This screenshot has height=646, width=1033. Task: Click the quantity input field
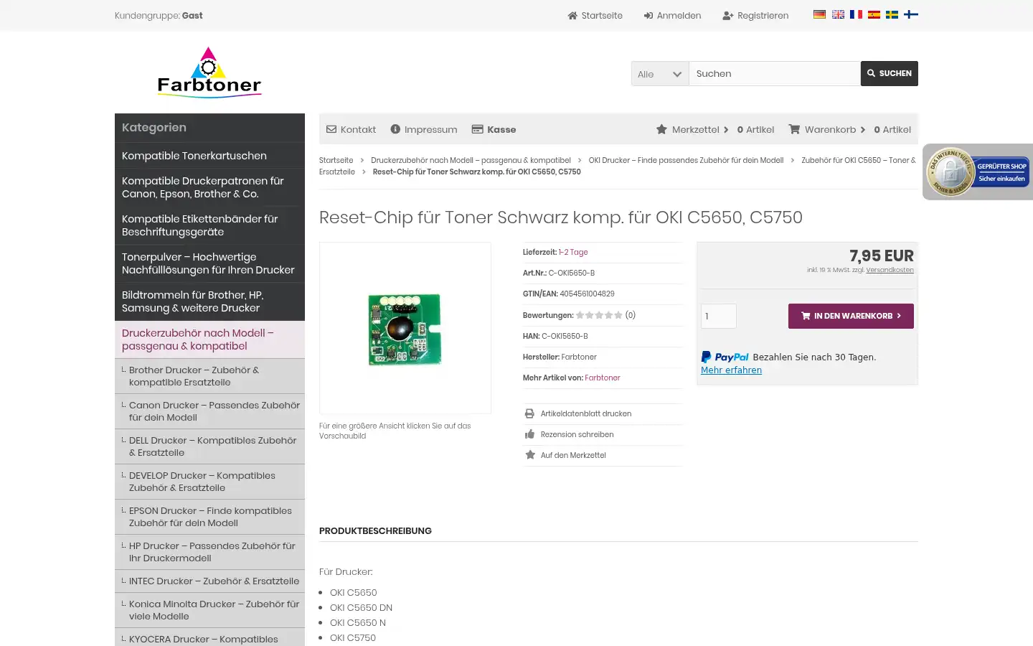[719, 316]
